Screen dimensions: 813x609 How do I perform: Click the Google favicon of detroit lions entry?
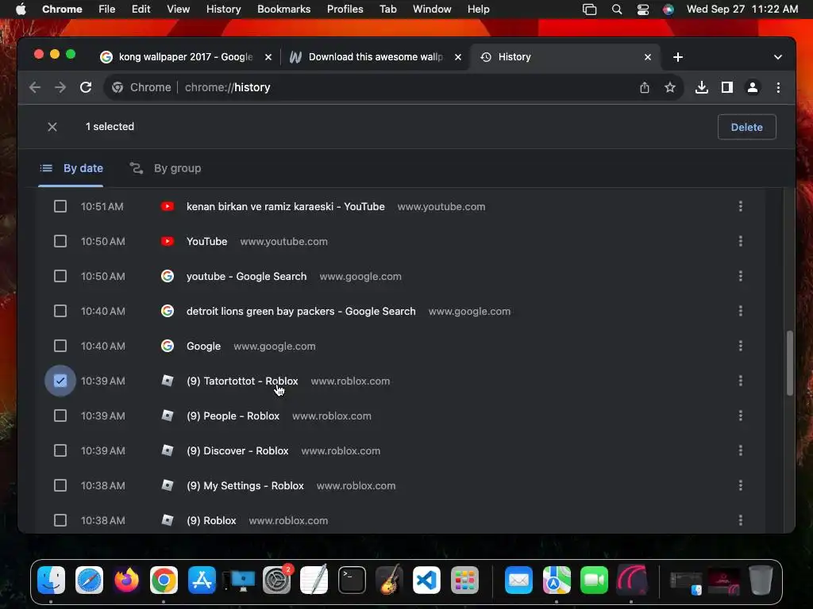click(x=167, y=311)
